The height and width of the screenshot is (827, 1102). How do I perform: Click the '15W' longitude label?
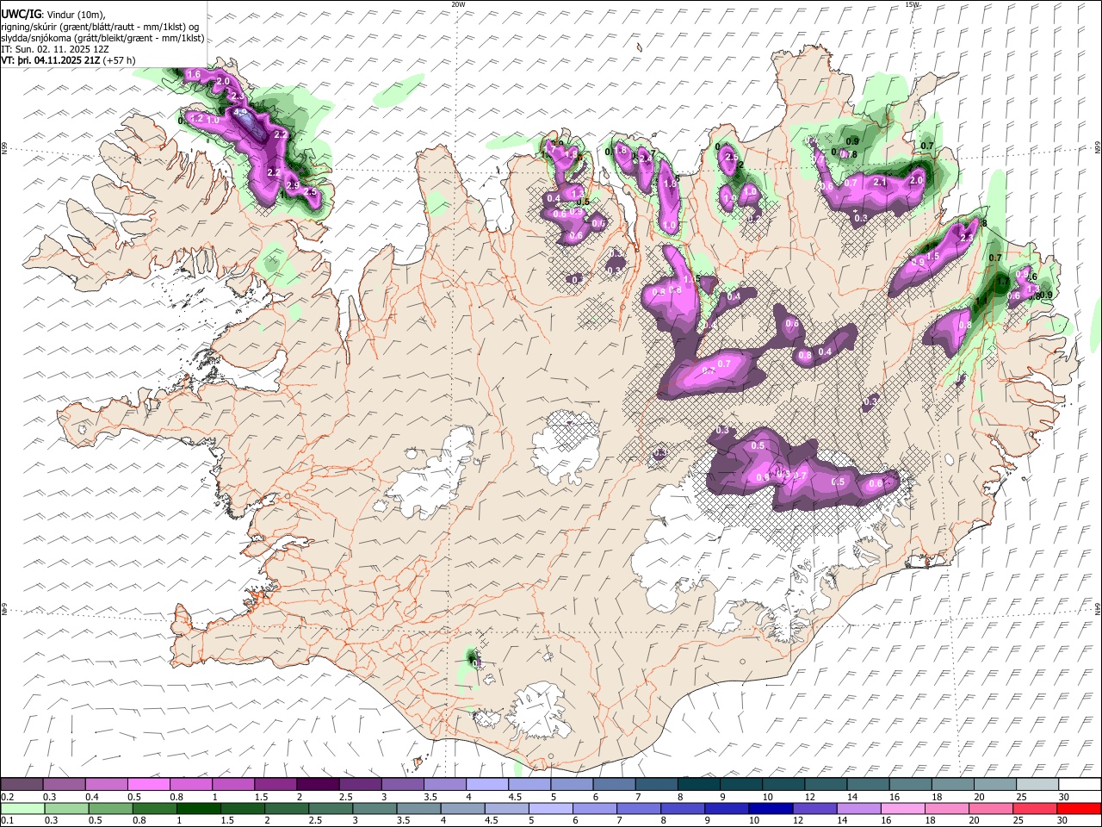coord(912,4)
